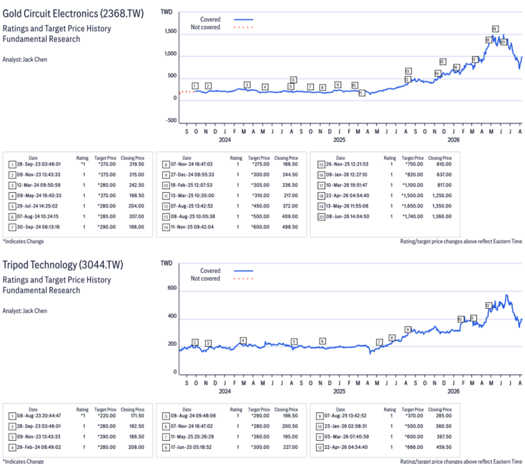Select chart marker 15 on Gold Circuit chart
The height and width of the screenshot is (464, 525).
click(443, 61)
